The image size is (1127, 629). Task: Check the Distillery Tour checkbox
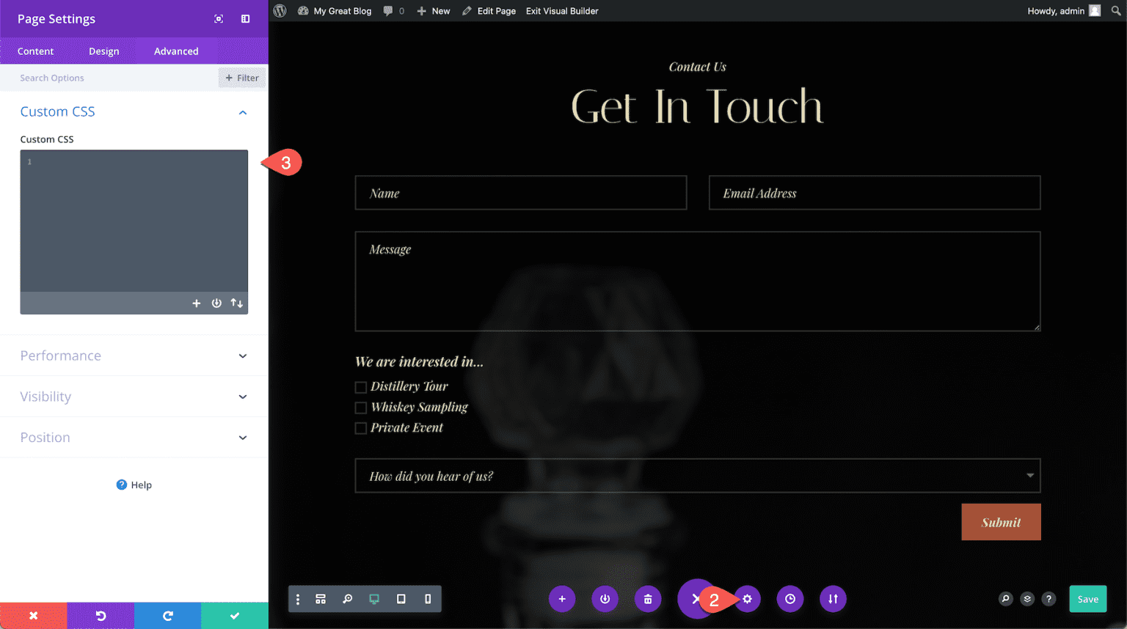click(360, 386)
